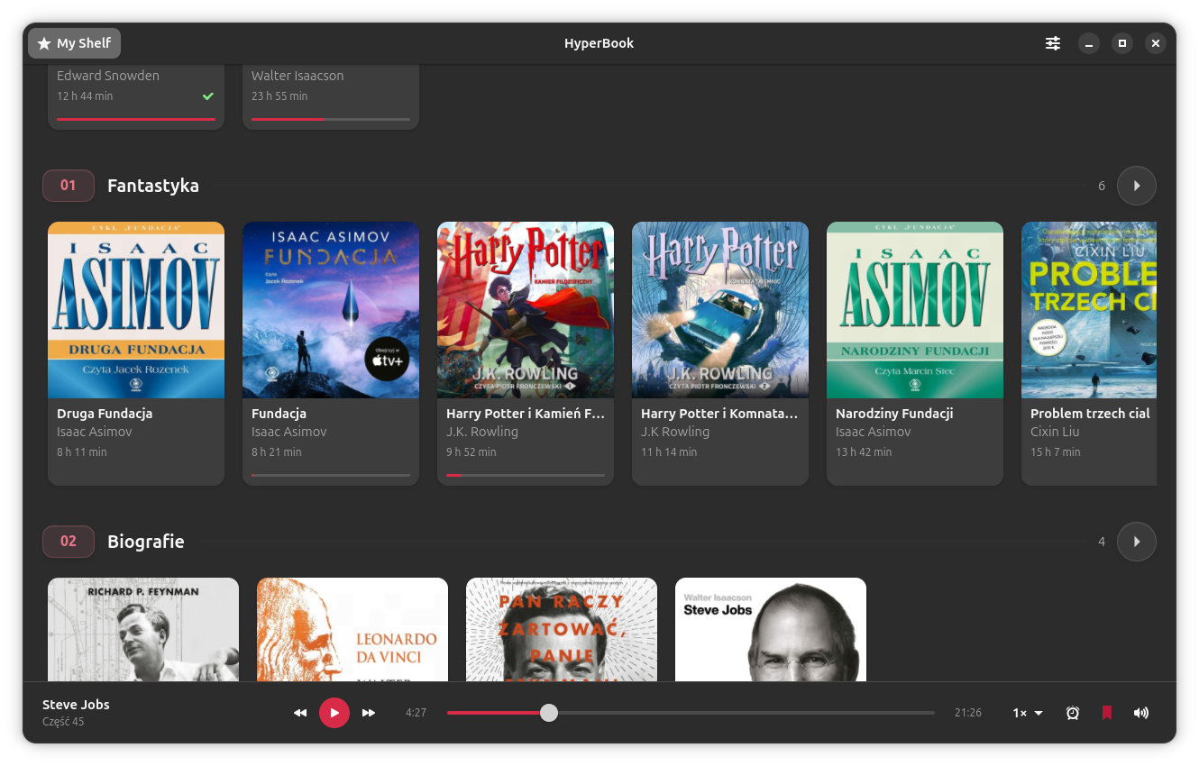Click the Edward Snowden book card
Screen dimensions: 1199x766
pos(136,97)
